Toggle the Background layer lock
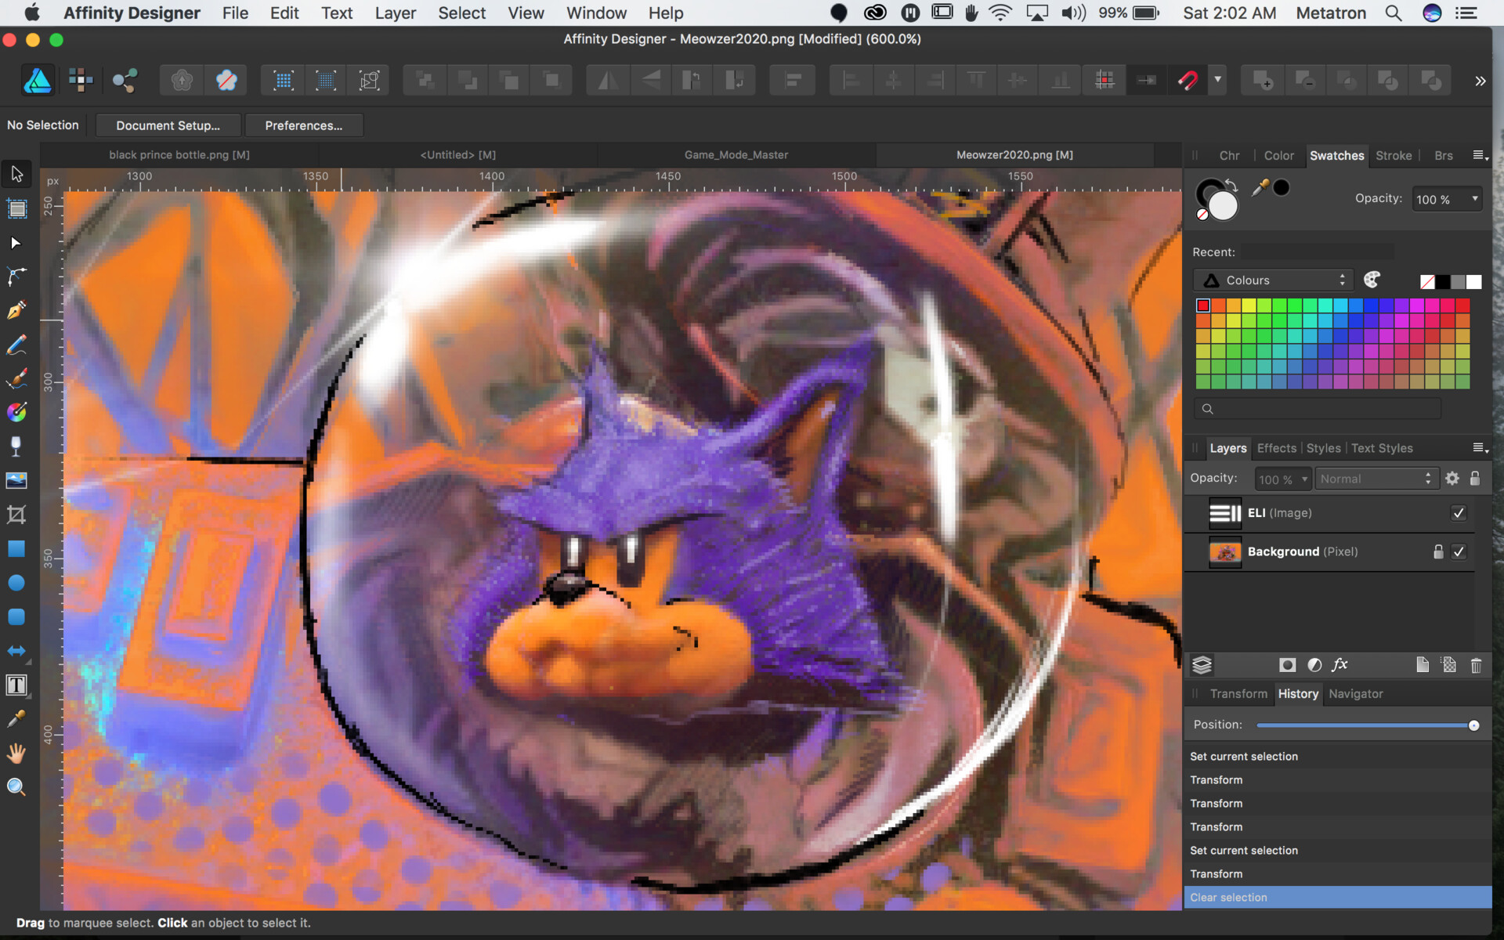 click(1438, 551)
